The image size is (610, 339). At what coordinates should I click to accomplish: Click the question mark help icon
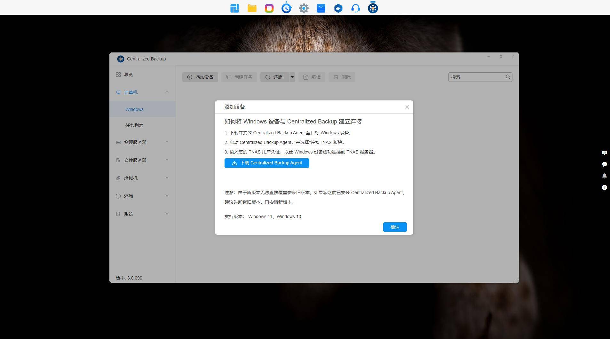[x=604, y=187]
